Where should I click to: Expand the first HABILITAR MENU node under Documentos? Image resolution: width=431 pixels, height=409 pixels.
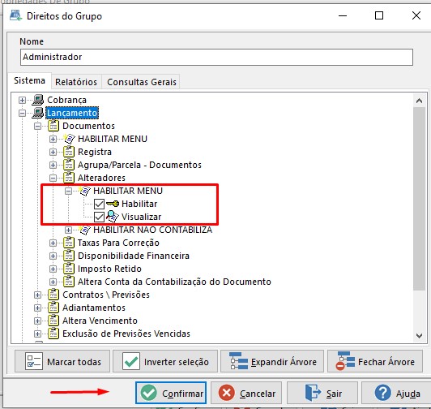(53, 139)
